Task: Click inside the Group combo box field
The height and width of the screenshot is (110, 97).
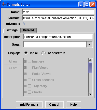Action: coord(55,44)
